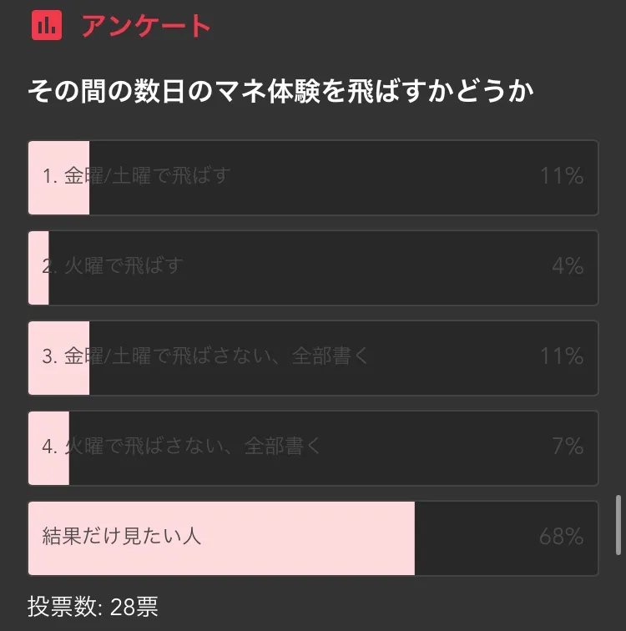Viewport: 626px width, 631px height.
Task: Click the 投票数: 28票 vote count
Action: [93, 606]
